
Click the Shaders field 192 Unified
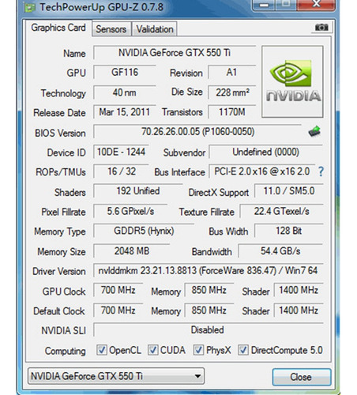[138, 191]
